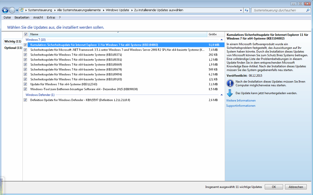
Task: Uncheck Windows Defender definition update checkbox
Action: pyautogui.click(x=25, y=100)
